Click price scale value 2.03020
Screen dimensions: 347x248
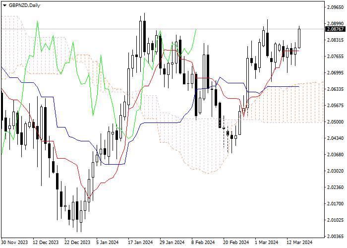(335, 171)
